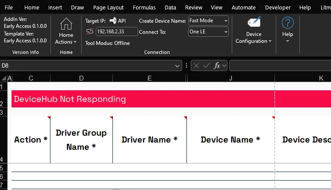The image size is (331, 190).
Task: Switch to the Insert ribbon tab
Action: point(55,8)
